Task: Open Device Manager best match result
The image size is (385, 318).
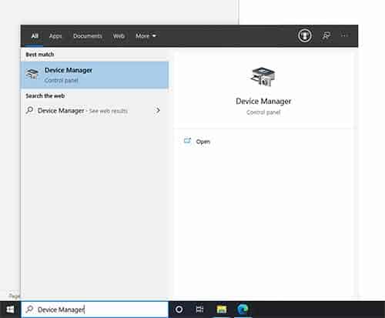Action: (x=95, y=75)
